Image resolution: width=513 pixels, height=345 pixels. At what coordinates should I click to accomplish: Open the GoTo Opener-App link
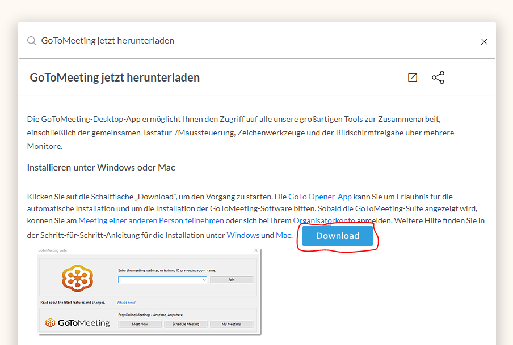(x=319, y=197)
